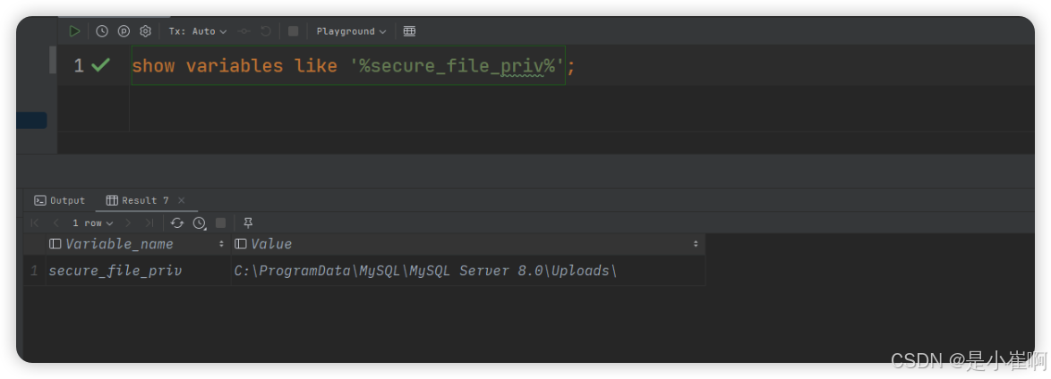Click the green checkmark on line 1
Image resolution: width=1051 pixels, height=379 pixels.
pyautogui.click(x=100, y=65)
